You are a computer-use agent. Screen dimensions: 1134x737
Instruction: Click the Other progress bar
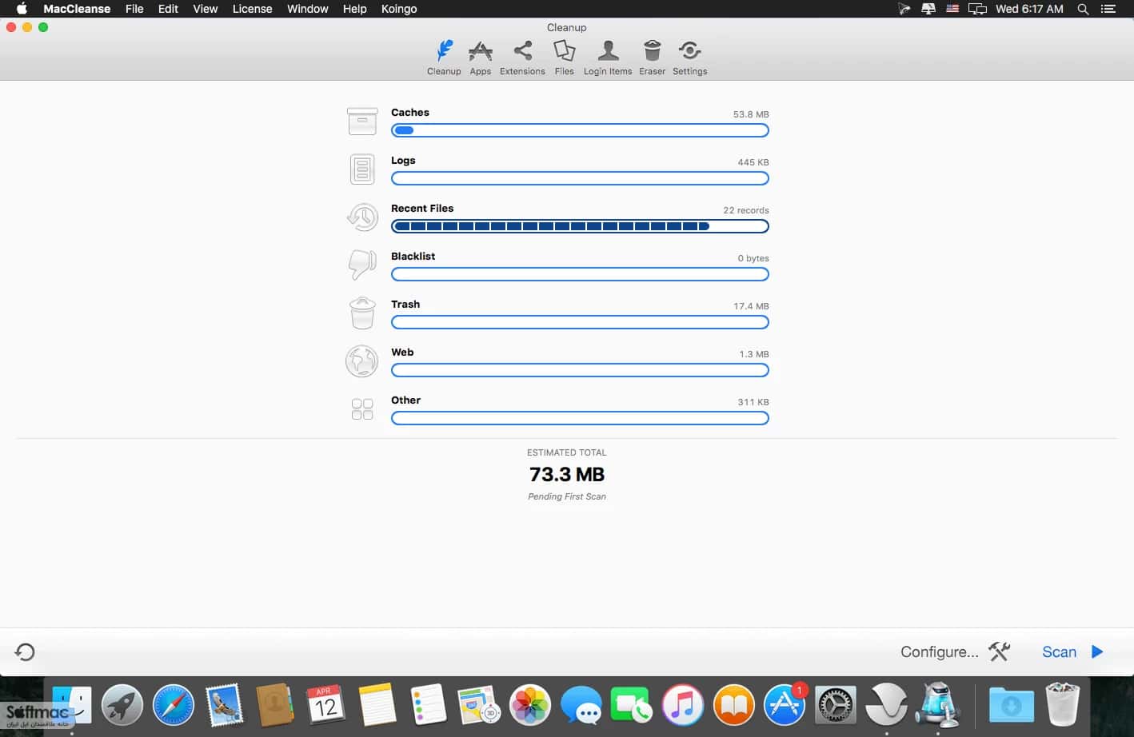580,418
